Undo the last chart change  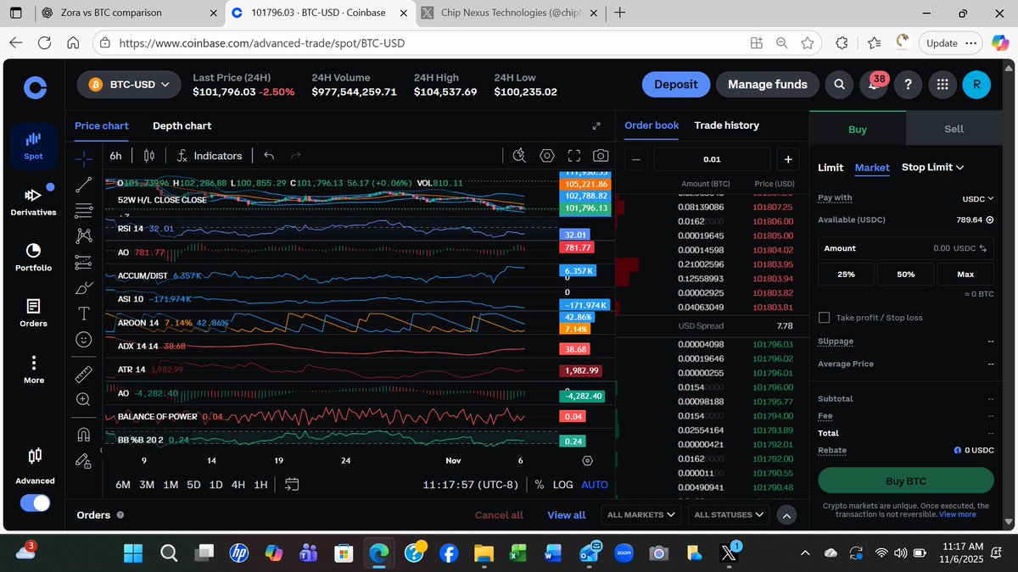point(269,156)
